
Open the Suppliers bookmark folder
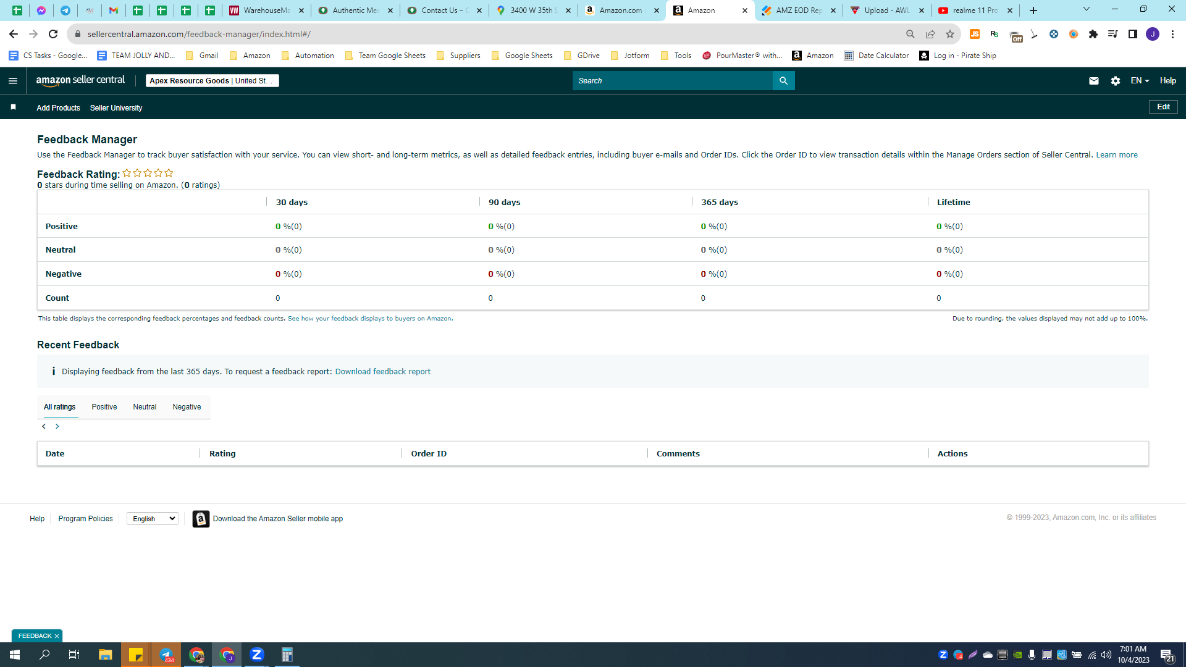pyautogui.click(x=458, y=56)
